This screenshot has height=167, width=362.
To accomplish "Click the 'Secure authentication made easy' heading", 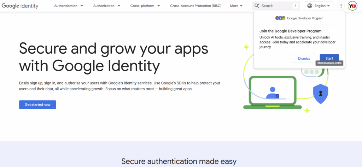I will pyautogui.click(x=179, y=161).
